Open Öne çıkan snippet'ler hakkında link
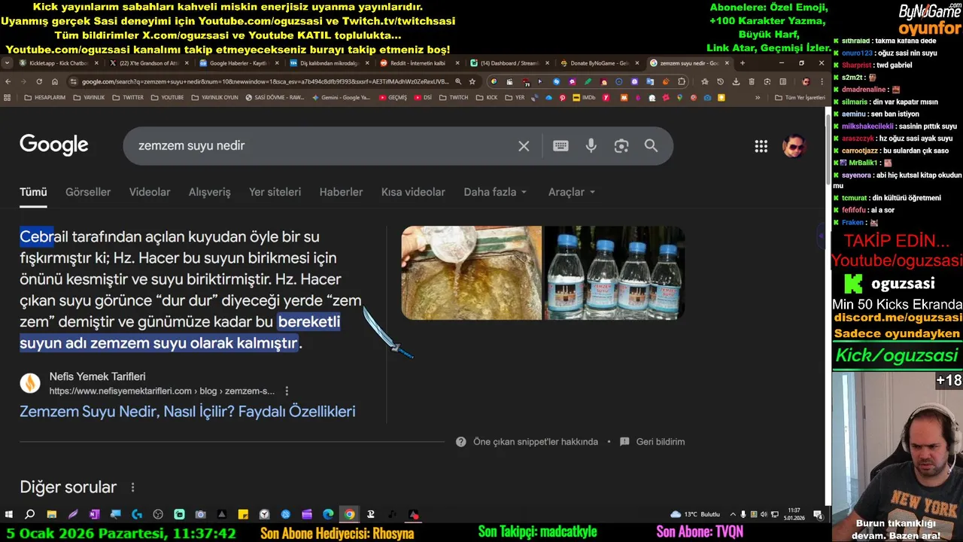The width and height of the screenshot is (963, 542). (536, 442)
